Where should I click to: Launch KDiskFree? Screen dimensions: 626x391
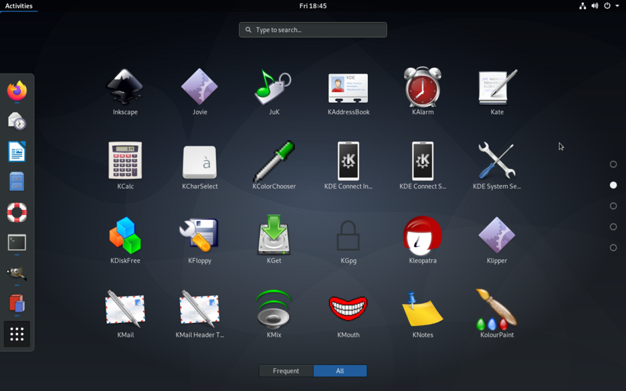coord(125,240)
